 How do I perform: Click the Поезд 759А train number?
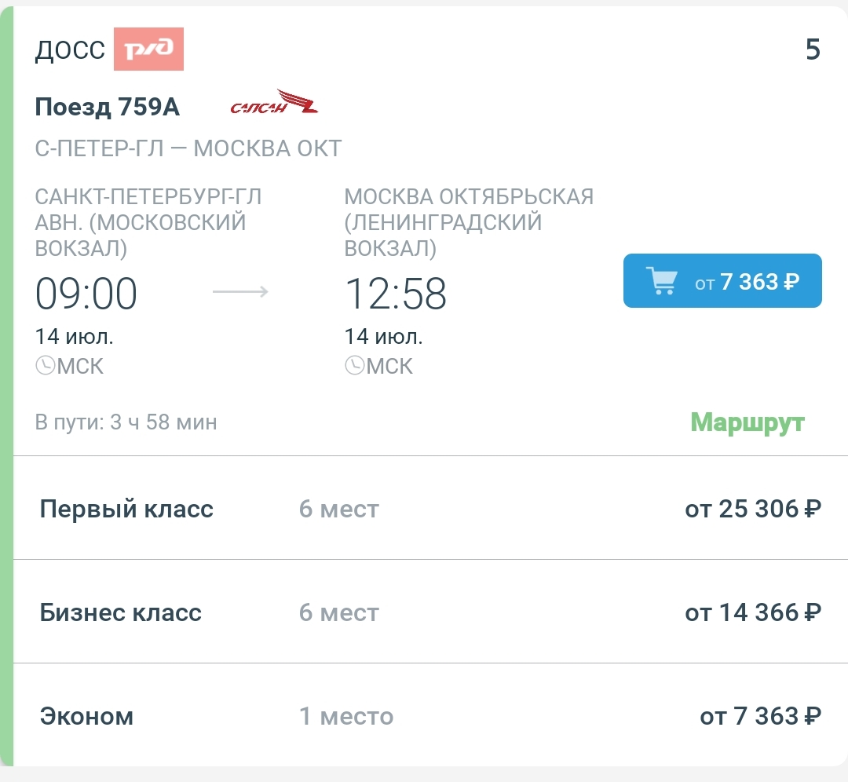[108, 108]
